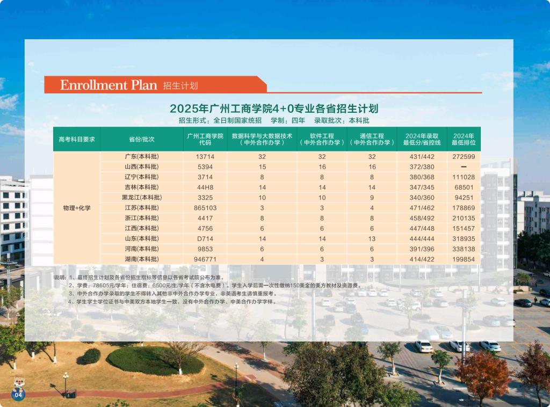Click the score cell "391/396"
This screenshot has height=407, width=550.
[422, 249]
